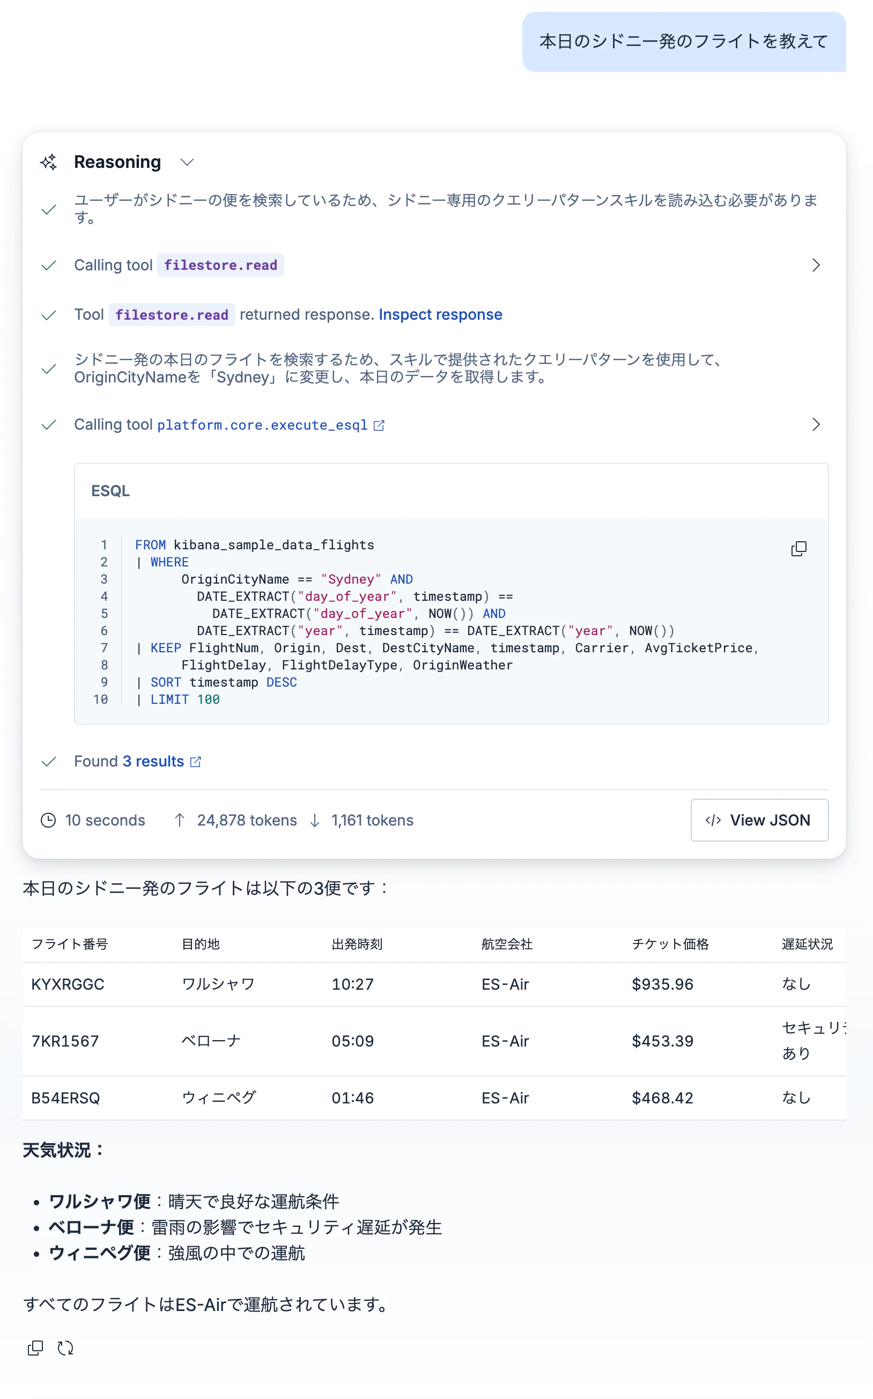Click the ESQL panel header label
This screenshot has height=1399, width=873.
[110, 491]
